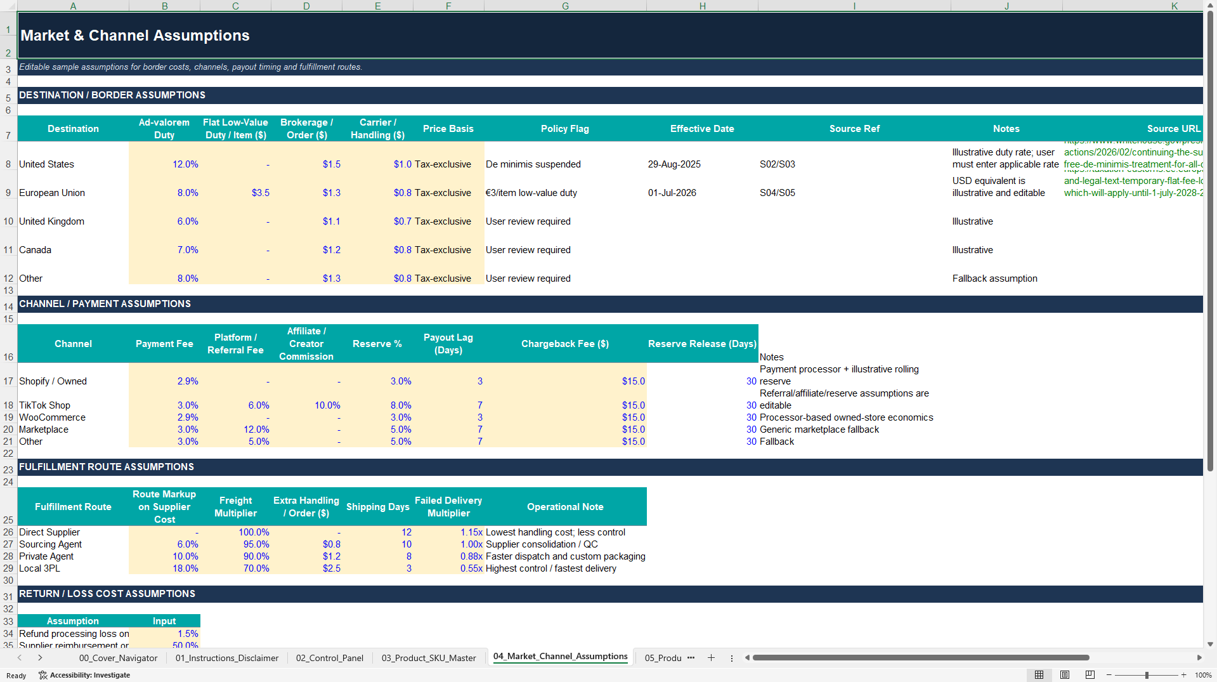The height and width of the screenshot is (682, 1217).
Task: Click Accessibility Investigate status icon
Action: (x=84, y=675)
